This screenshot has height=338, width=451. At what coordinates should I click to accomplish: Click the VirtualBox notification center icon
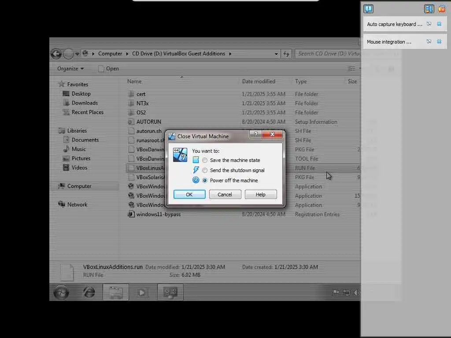click(x=369, y=9)
